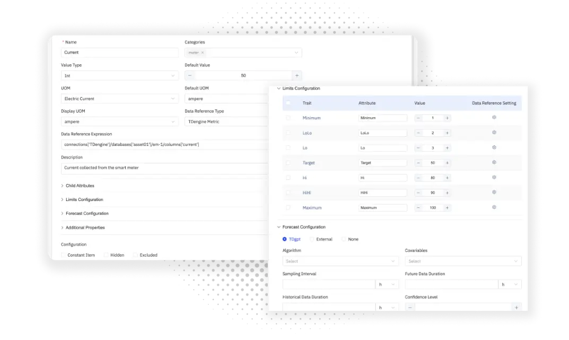Open data reference setting for LoLo row
This screenshot has width=569, height=340.
tap(494, 133)
